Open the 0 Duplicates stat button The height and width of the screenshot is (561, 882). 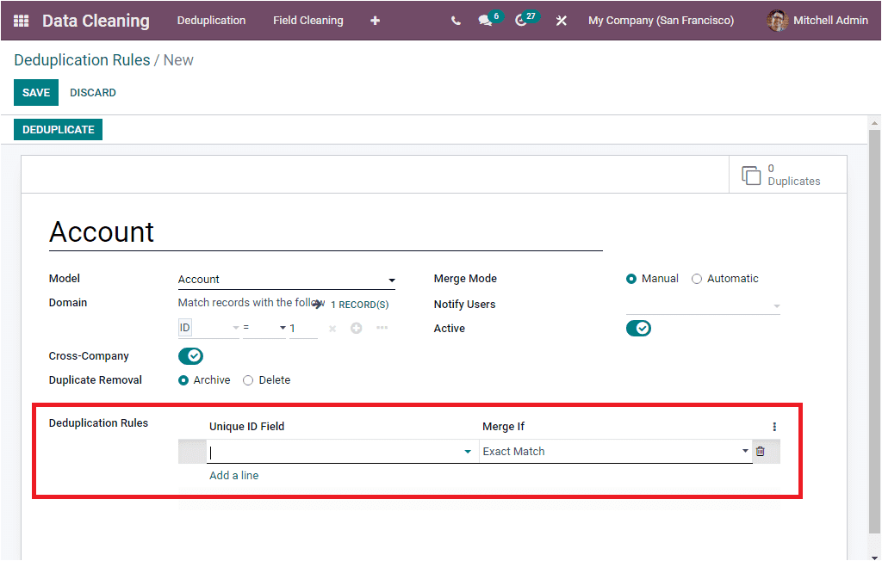pos(787,175)
